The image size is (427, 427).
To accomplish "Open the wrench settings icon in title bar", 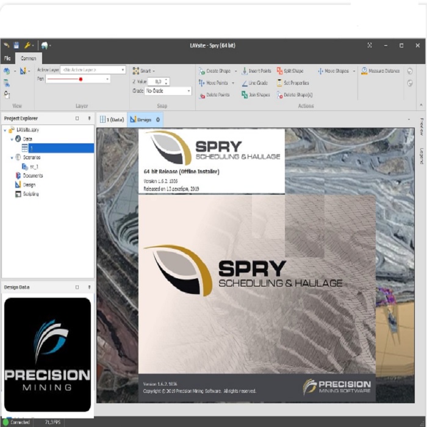I will click(x=27, y=45).
